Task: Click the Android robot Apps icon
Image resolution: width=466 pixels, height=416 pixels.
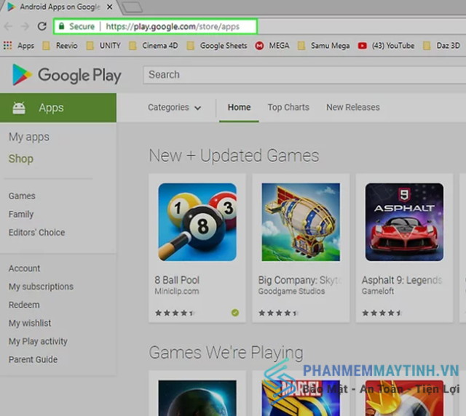Action: click(x=19, y=108)
